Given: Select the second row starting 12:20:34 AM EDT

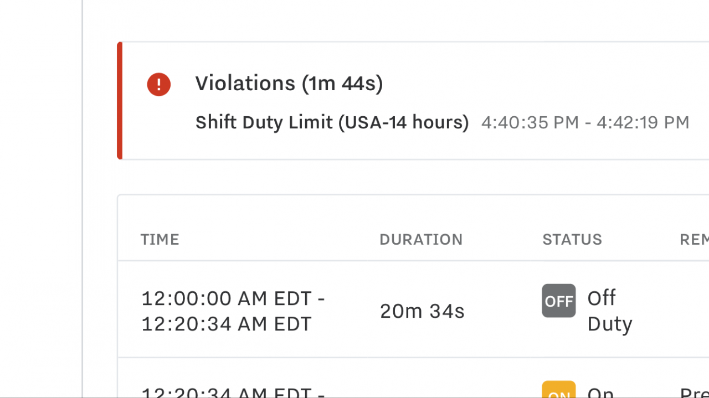Looking at the screenshot, I should 413,378.
